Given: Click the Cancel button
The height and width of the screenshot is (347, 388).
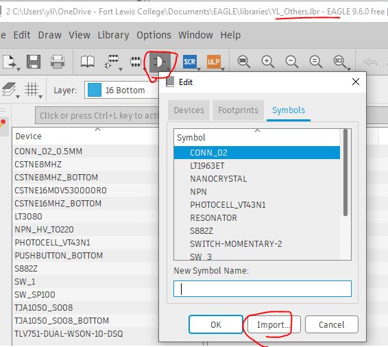Looking at the screenshot, I should (332, 324).
